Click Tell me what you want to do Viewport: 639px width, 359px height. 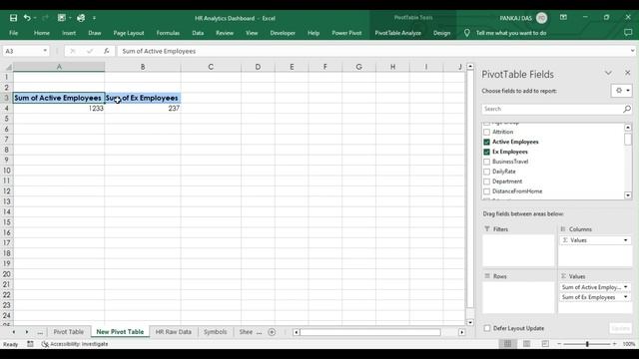click(511, 33)
